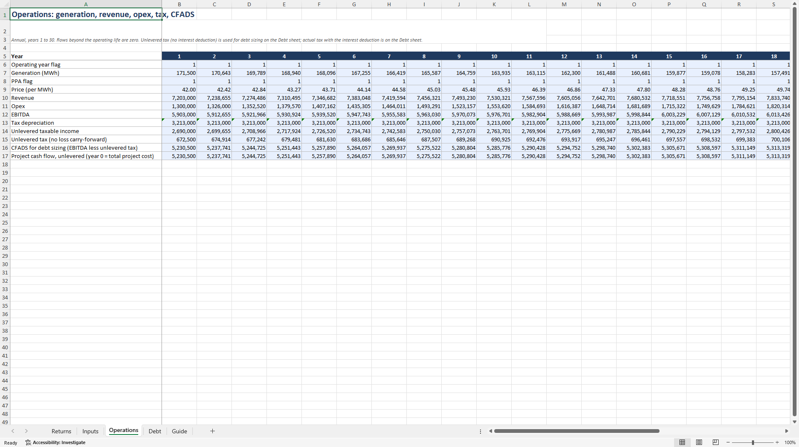Viewport: 799px width, 447px height.
Task: Select the 'EBITDA' label cell
Action: pos(86,114)
